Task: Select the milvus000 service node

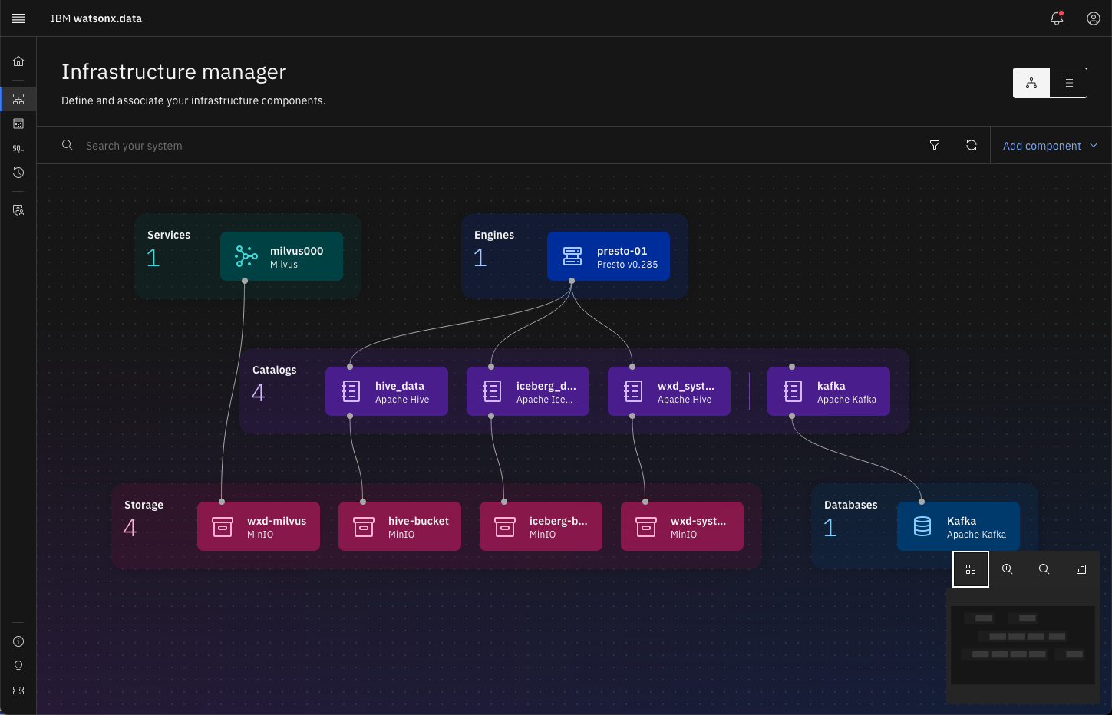Action: point(282,256)
